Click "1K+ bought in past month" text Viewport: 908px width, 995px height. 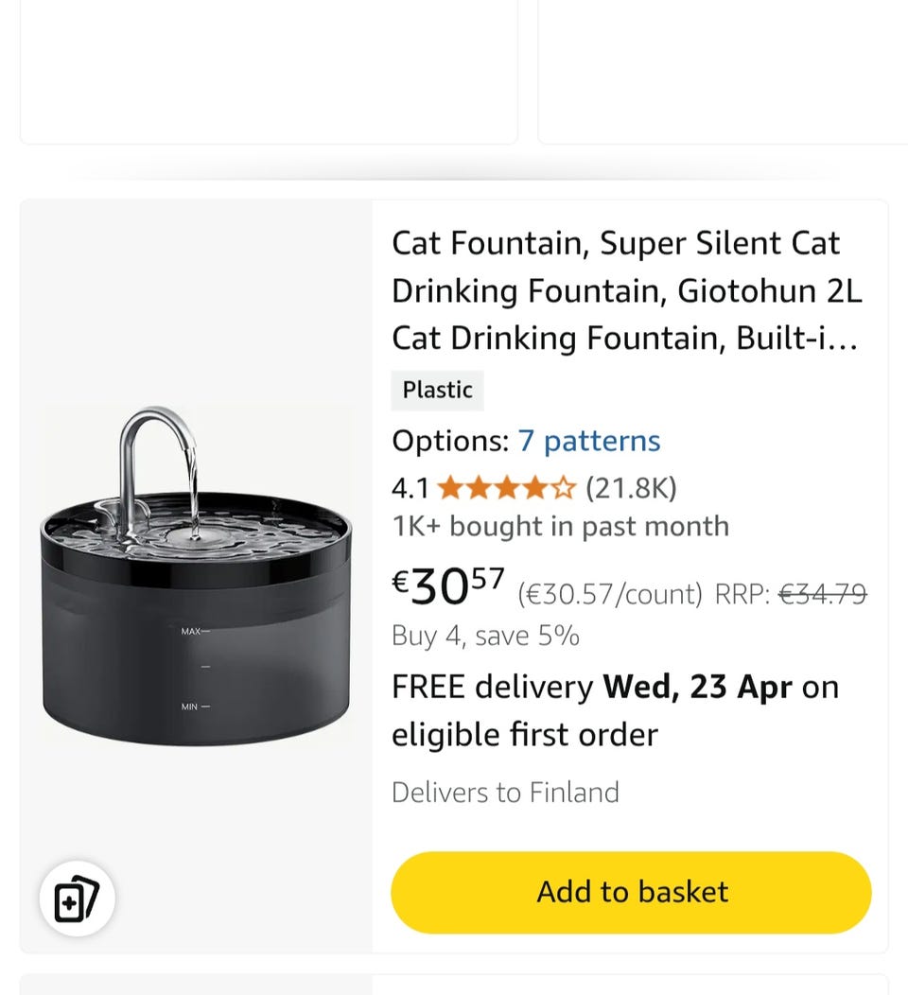pos(560,526)
